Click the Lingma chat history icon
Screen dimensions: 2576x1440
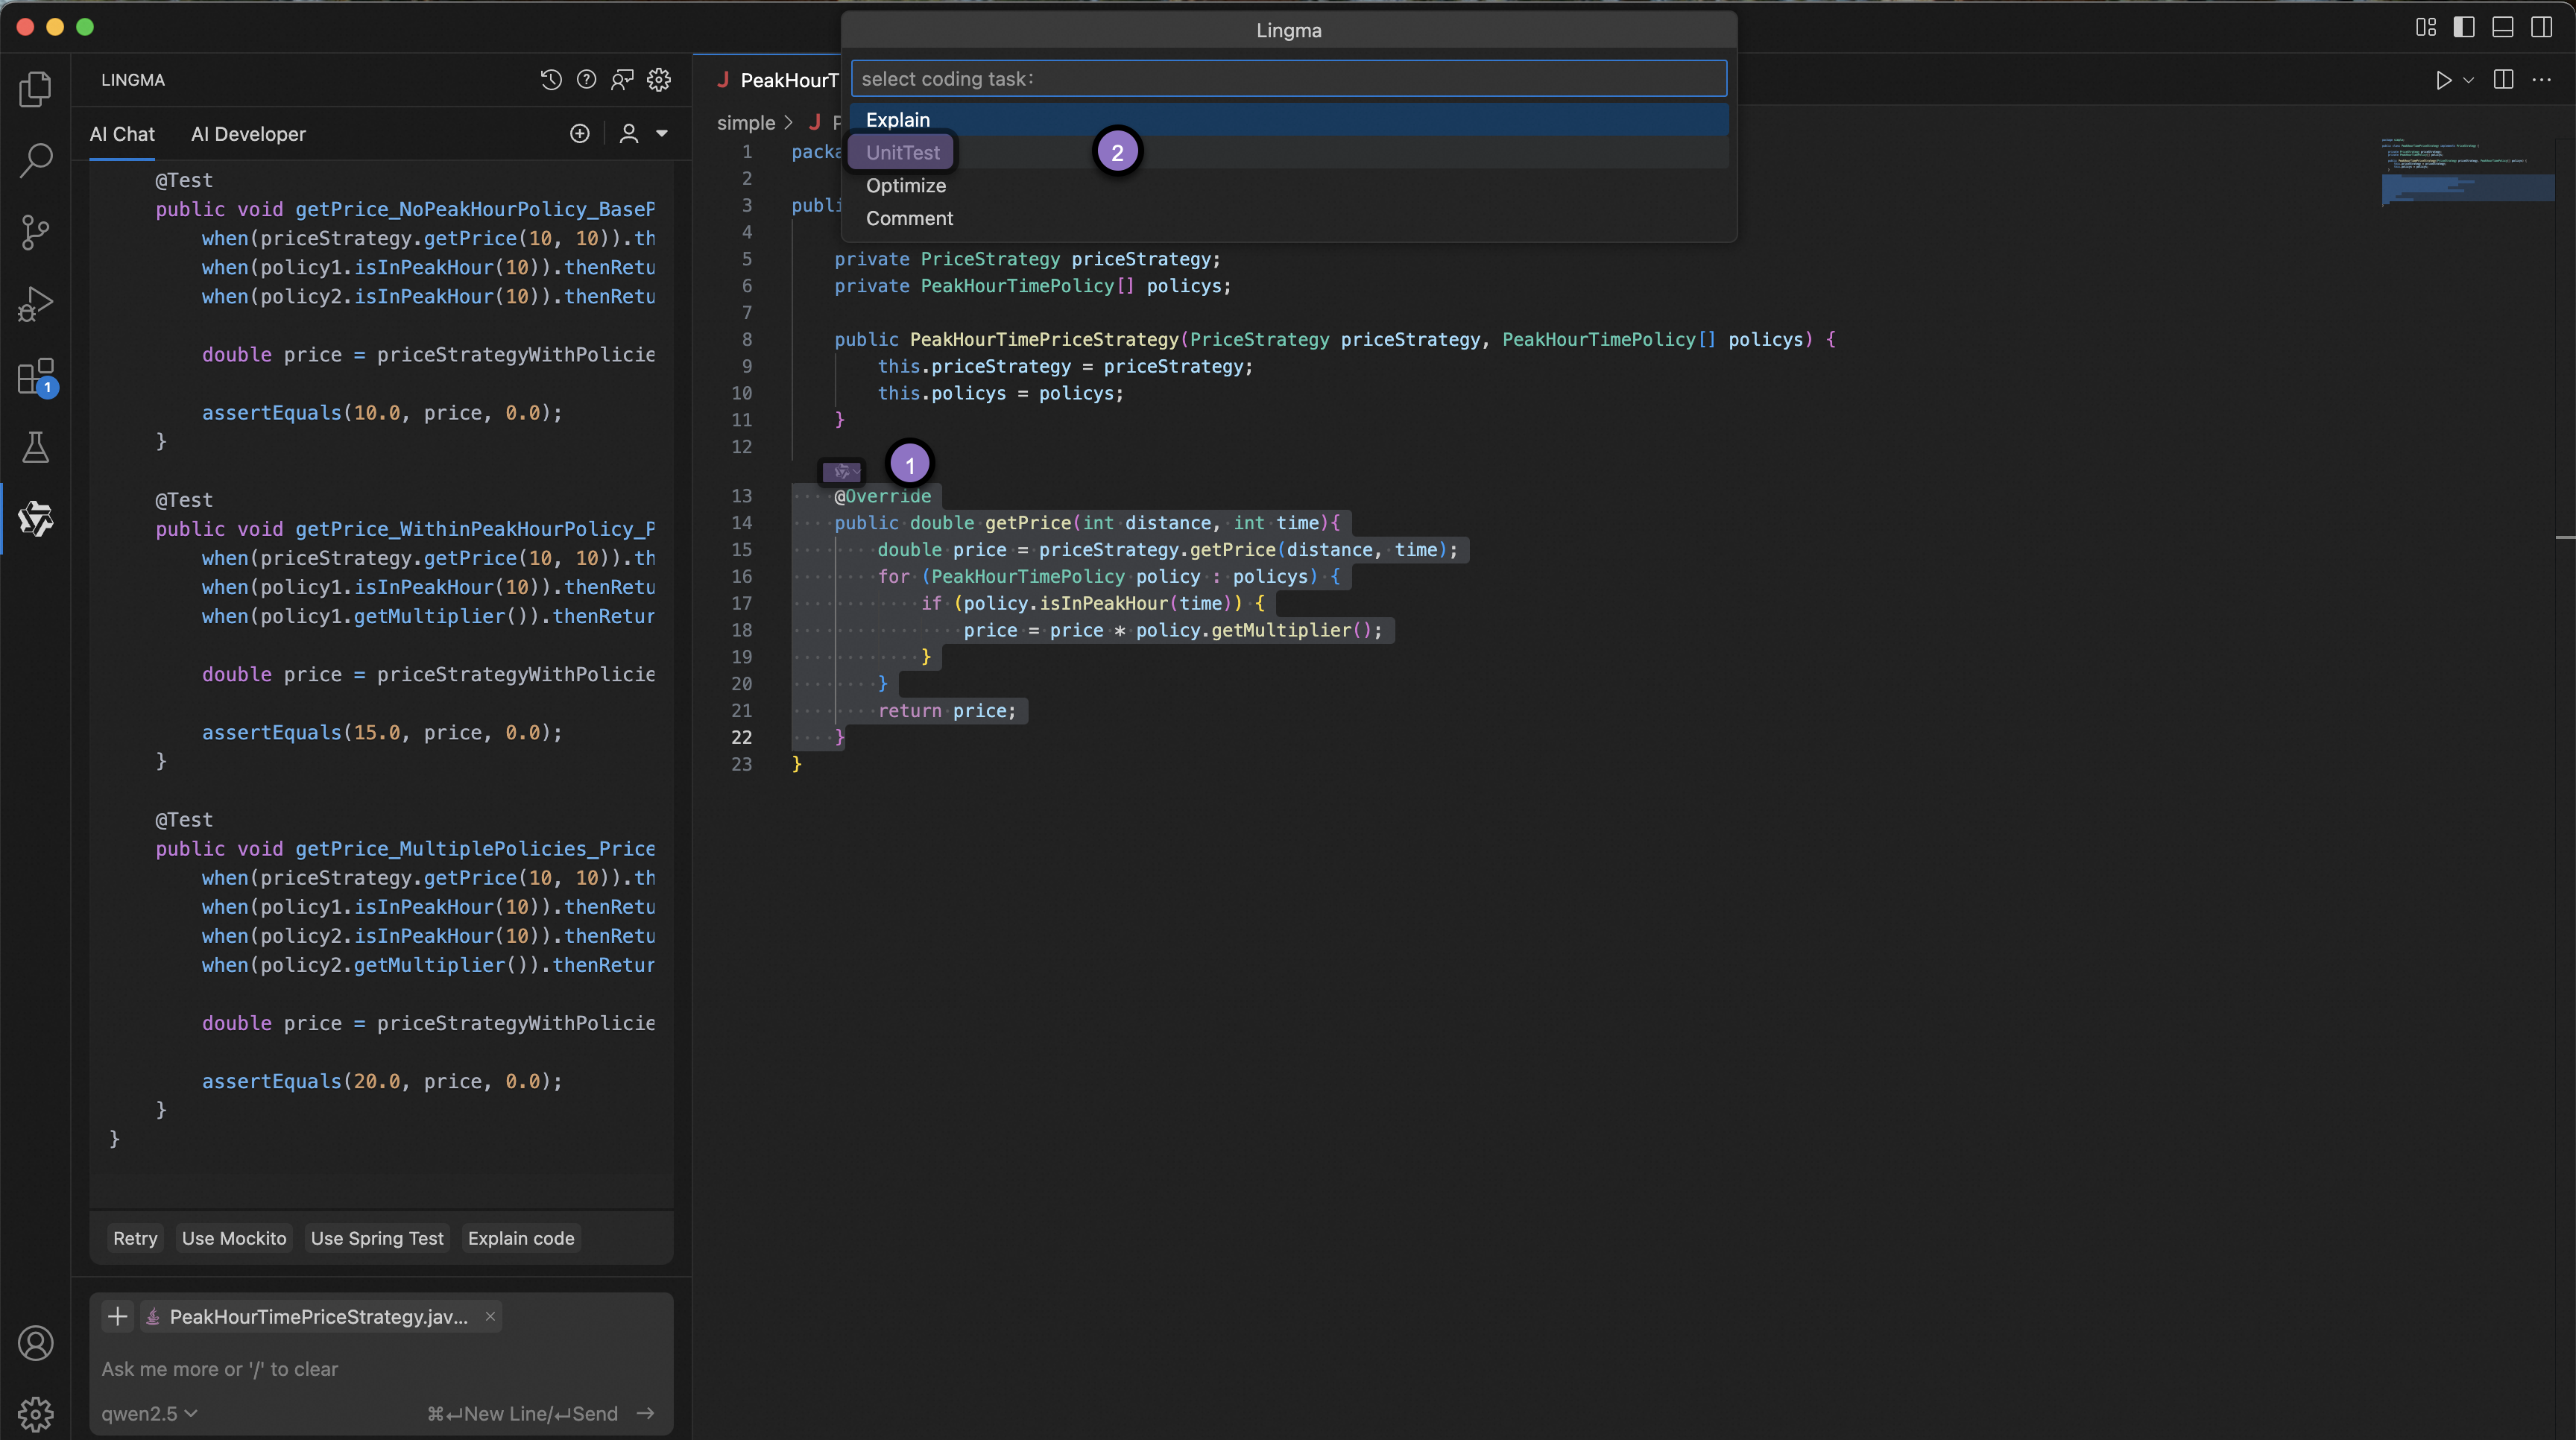point(551,80)
